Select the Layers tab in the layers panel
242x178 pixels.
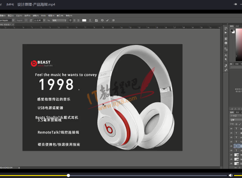232,112
